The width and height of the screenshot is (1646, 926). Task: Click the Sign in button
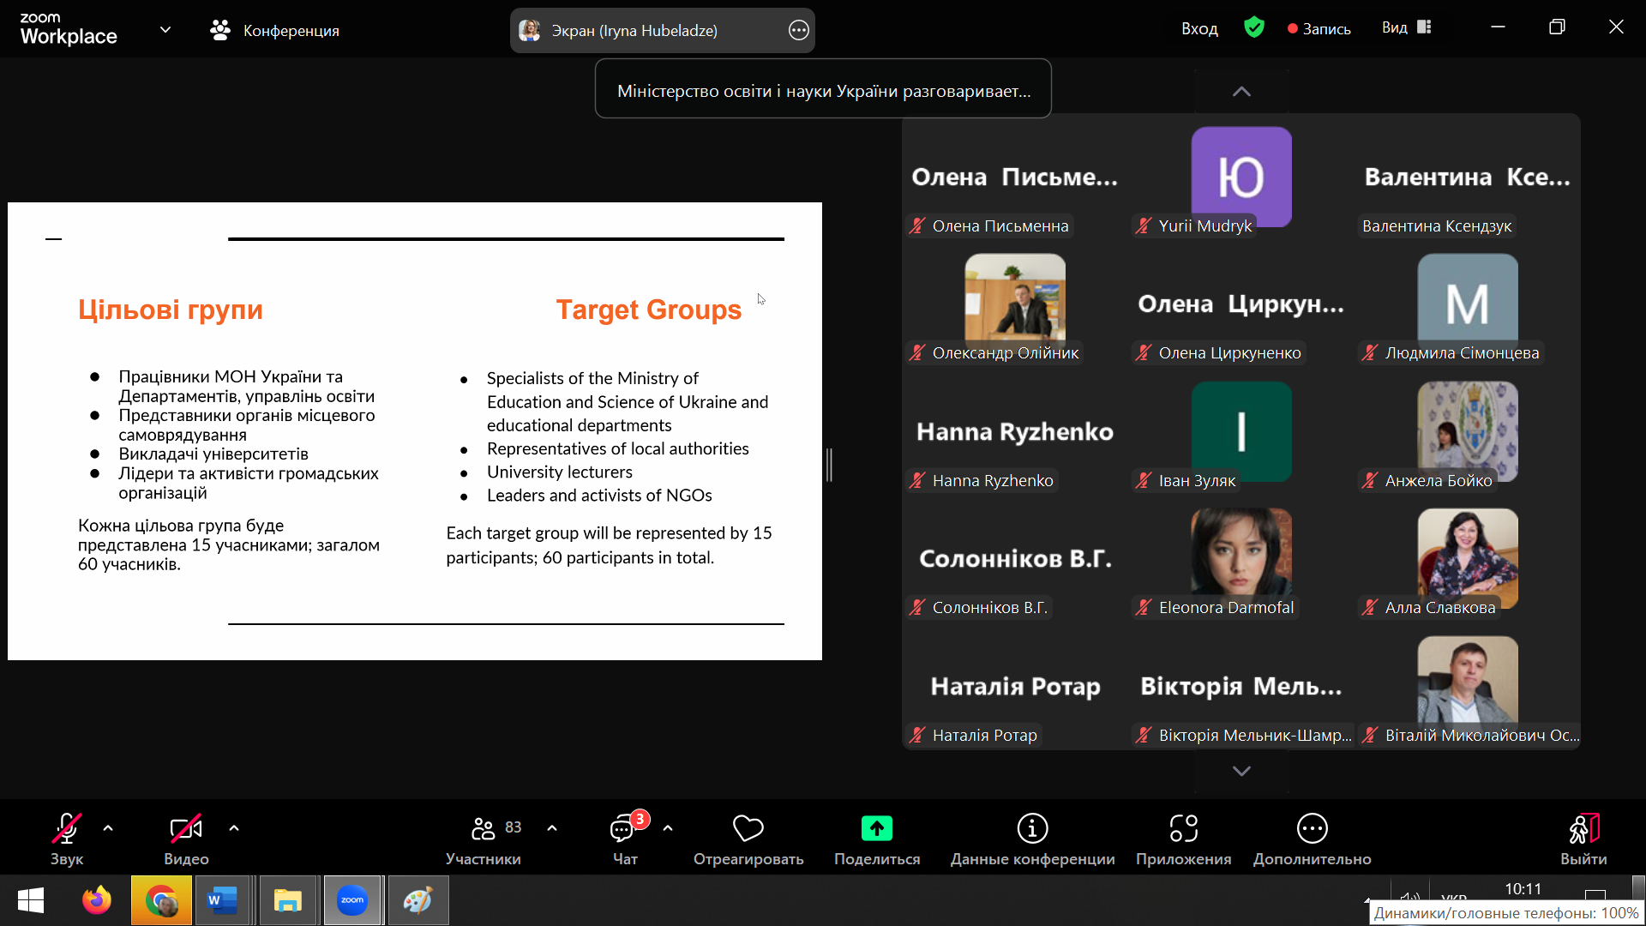1198,29
